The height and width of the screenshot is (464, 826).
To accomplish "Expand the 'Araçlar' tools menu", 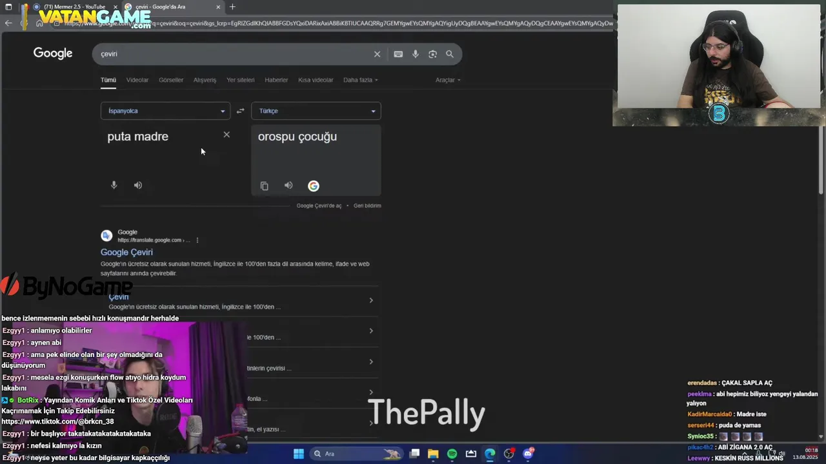I will click(448, 80).
